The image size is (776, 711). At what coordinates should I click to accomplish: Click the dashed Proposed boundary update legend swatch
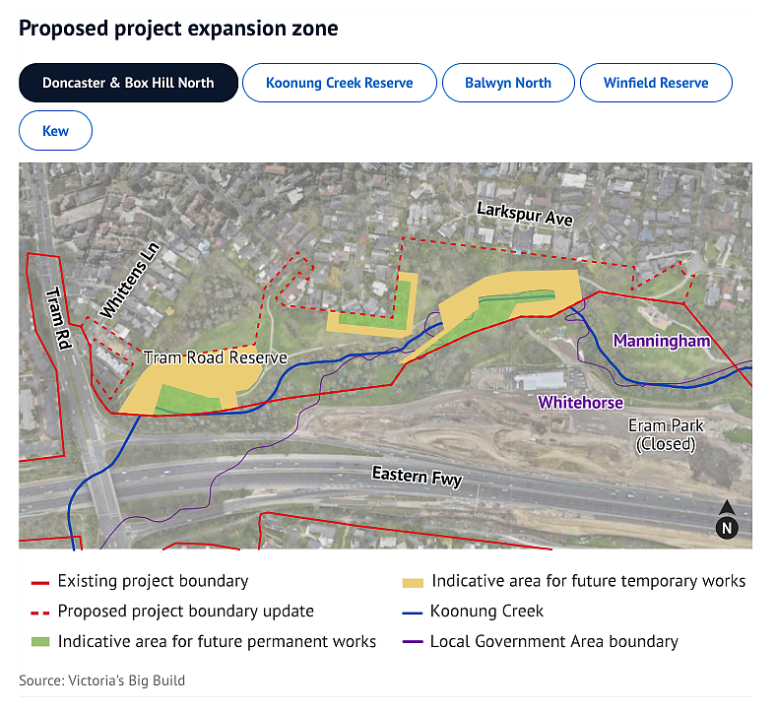tap(40, 614)
